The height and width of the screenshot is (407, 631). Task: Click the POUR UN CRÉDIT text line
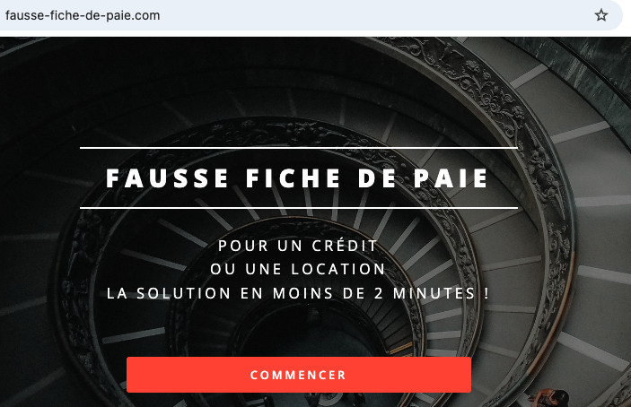297,246
